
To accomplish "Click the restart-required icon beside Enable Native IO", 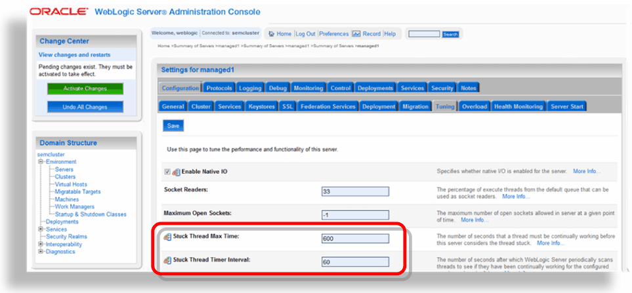I will (x=176, y=172).
